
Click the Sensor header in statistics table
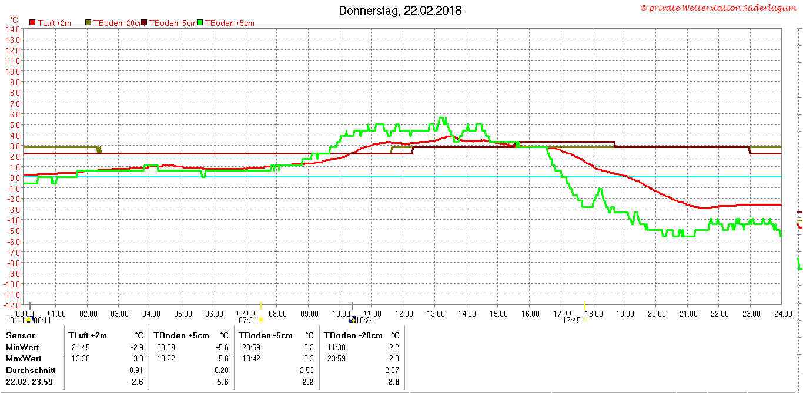pos(19,335)
